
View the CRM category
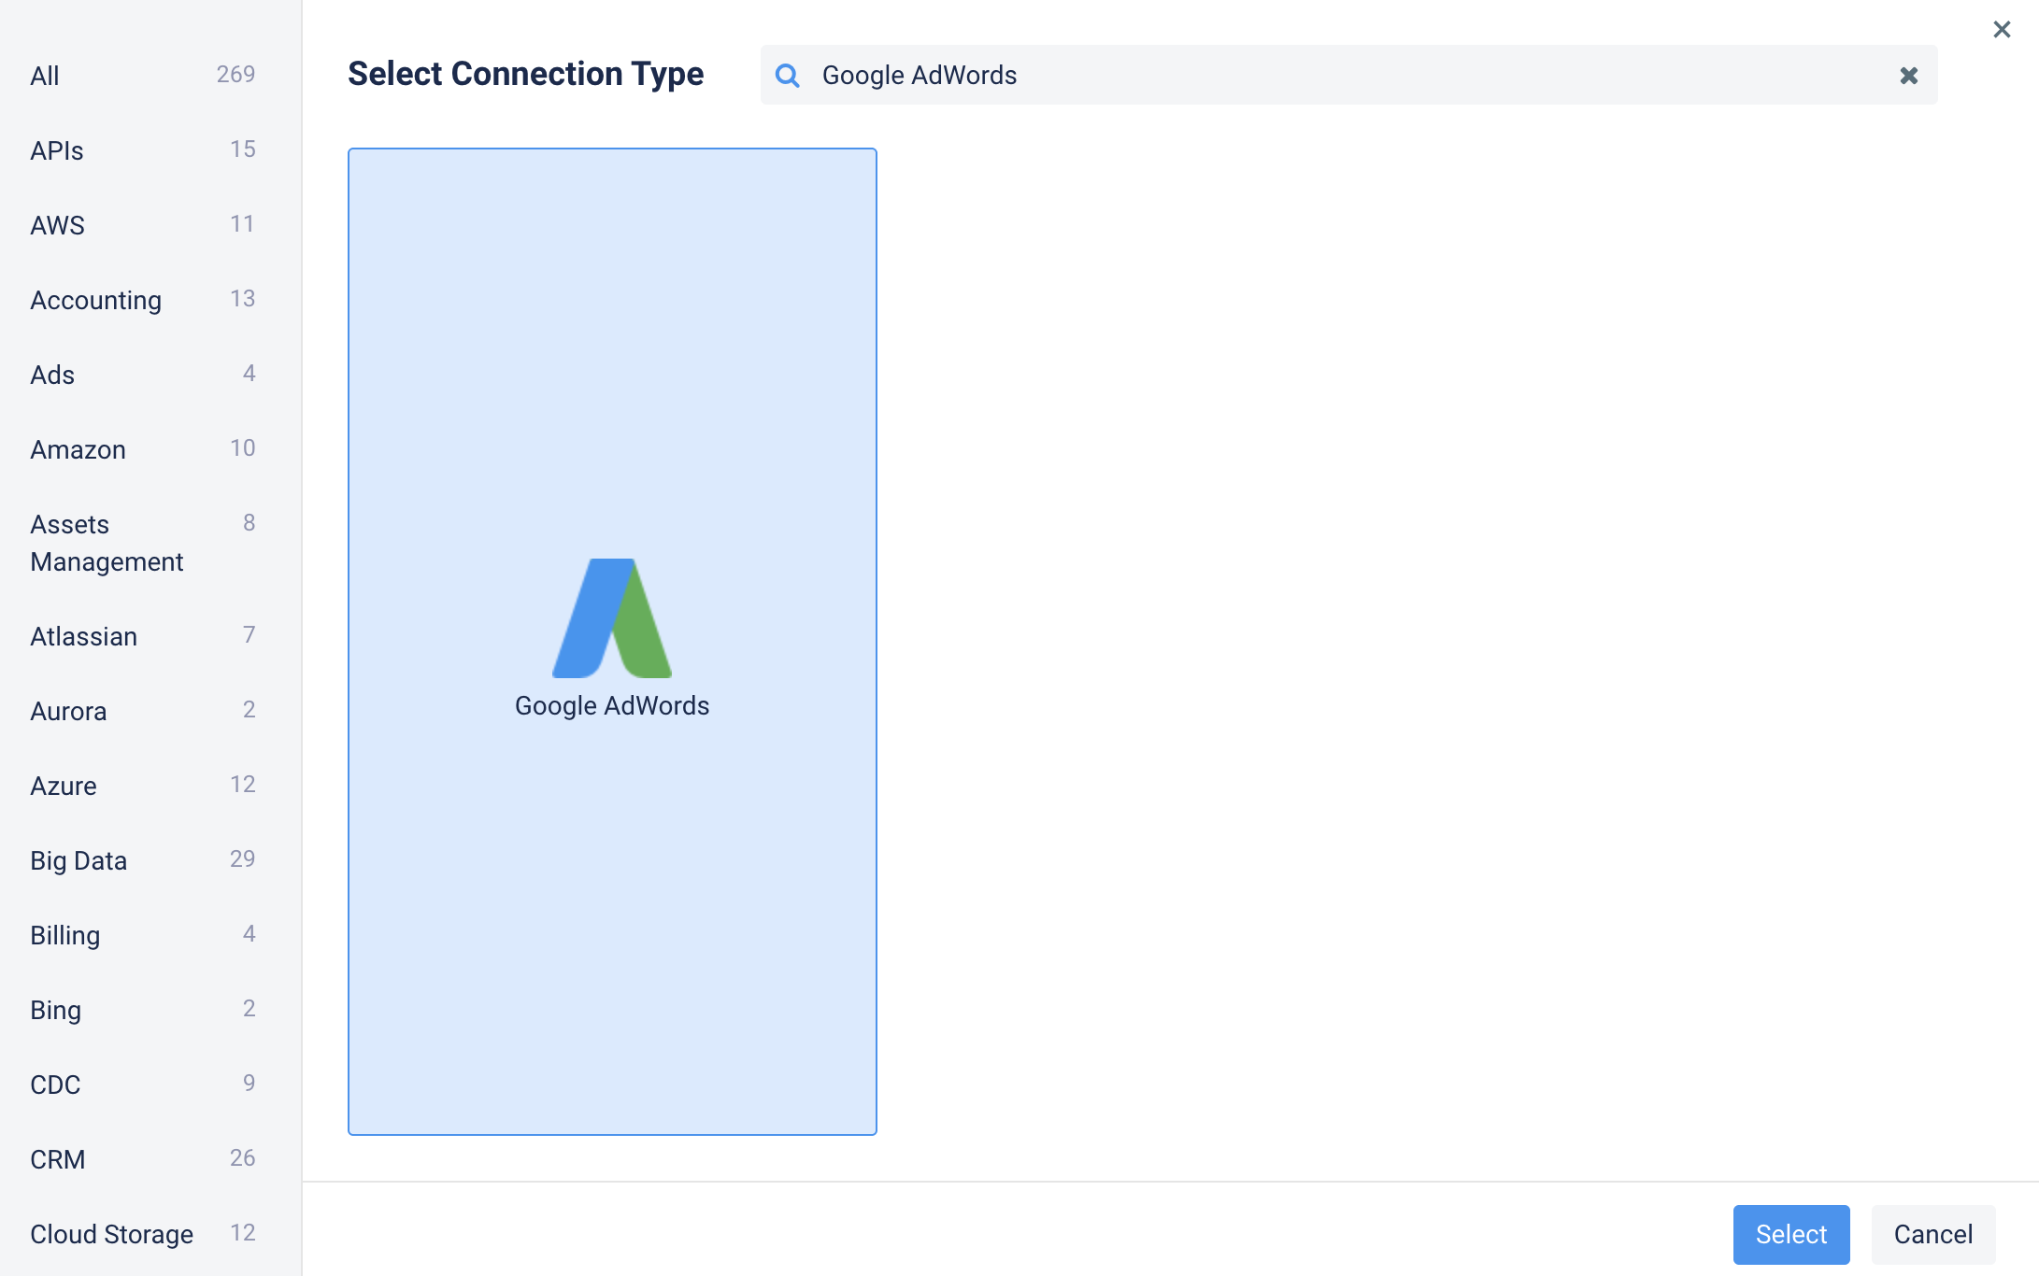142,1158
